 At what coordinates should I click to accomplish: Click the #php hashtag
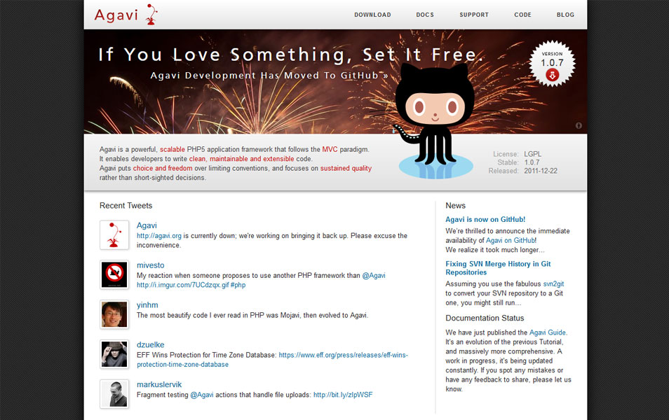tap(238, 285)
